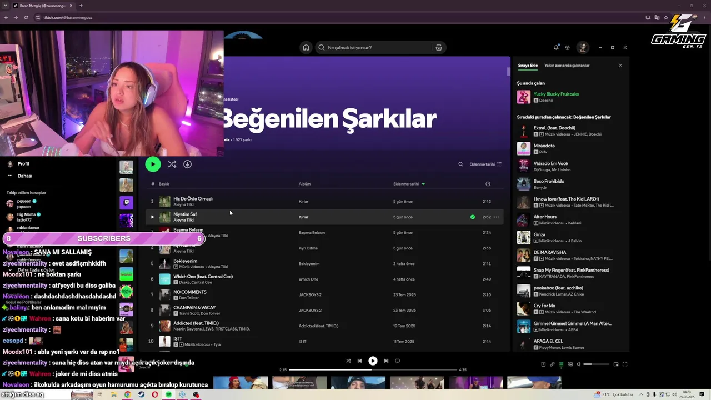Search within playlist using magnifier icon
711x400 pixels.
click(460, 164)
